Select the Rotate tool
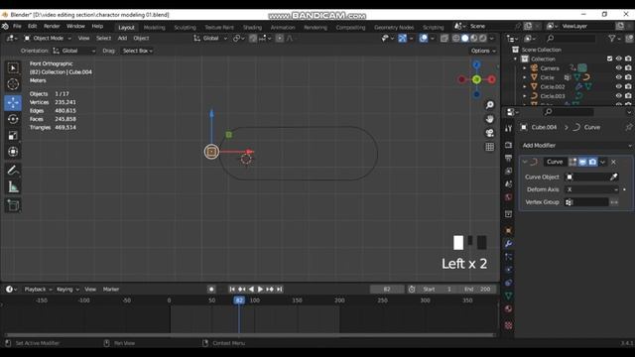635x357 pixels. [13, 119]
